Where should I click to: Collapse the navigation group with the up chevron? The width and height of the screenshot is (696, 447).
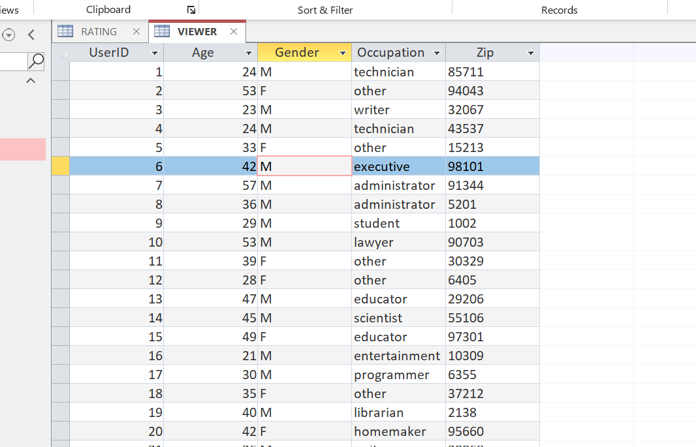30,80
